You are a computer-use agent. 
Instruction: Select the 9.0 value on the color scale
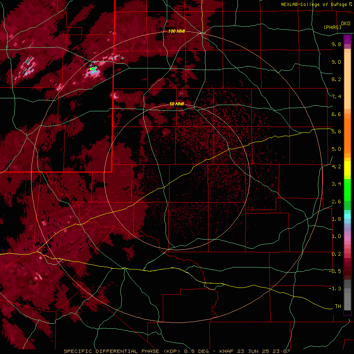click(336, 62)
